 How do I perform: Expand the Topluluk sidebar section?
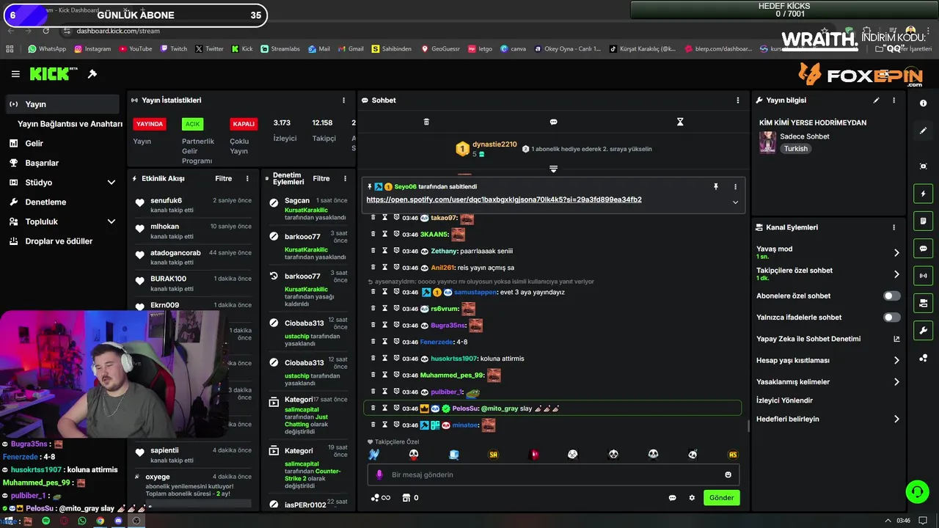pos(111,221)
